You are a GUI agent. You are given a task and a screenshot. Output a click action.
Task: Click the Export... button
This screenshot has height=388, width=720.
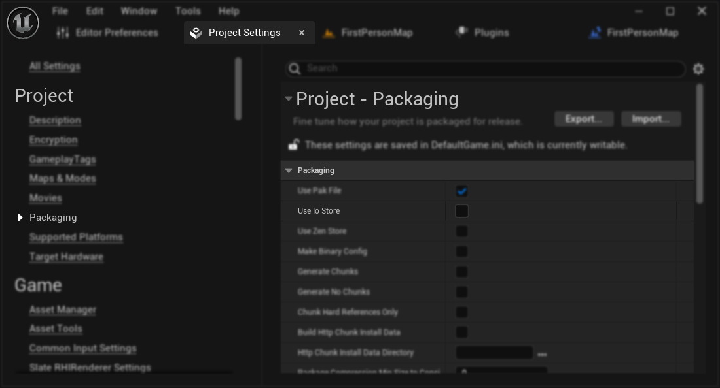point(584,119)
